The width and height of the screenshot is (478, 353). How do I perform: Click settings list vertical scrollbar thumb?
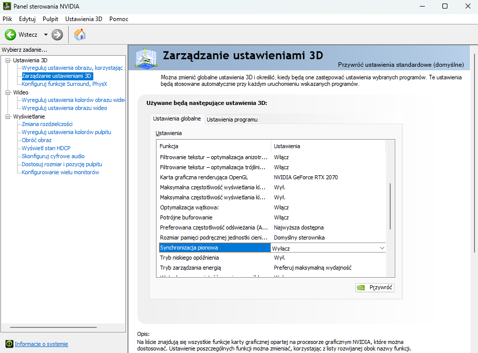(390, 206)
